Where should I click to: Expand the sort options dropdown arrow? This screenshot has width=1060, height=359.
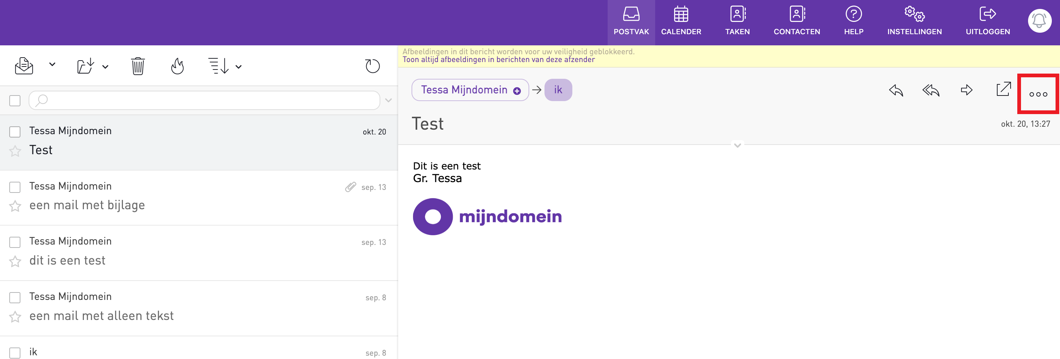(x=239, y=67)
